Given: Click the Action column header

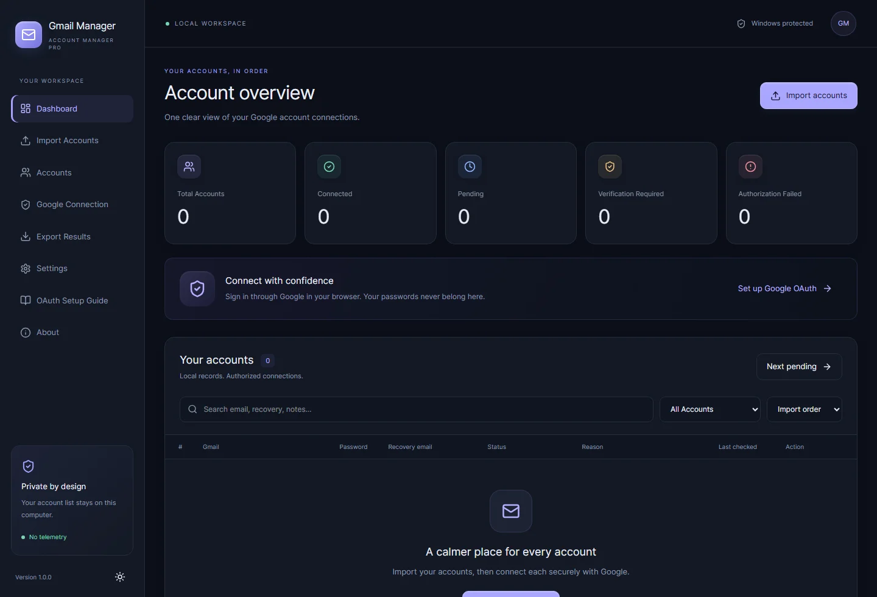Looking at the screenshot, I should tap(795, 447).
